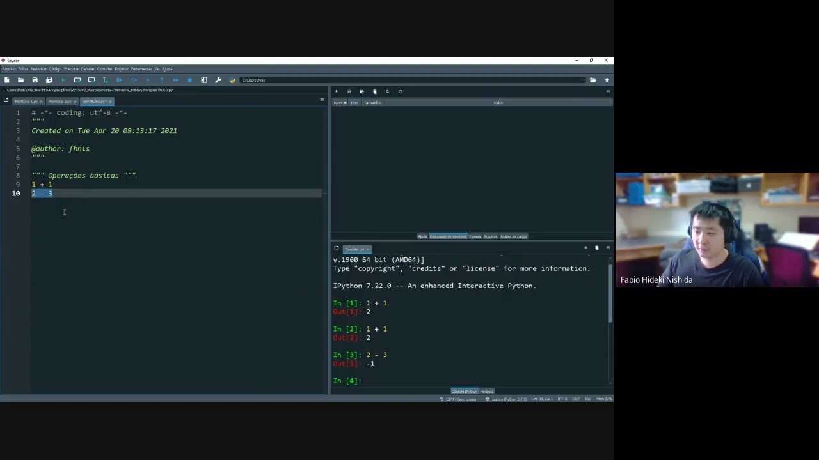Open editor pane options menu
This screenshot has width=819, height=460.
point(322,100)
